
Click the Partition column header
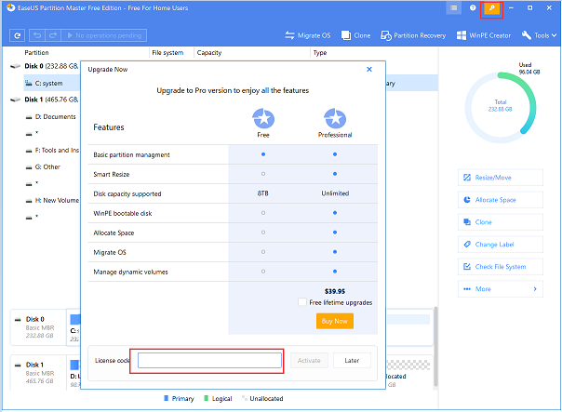pos(36,53)
